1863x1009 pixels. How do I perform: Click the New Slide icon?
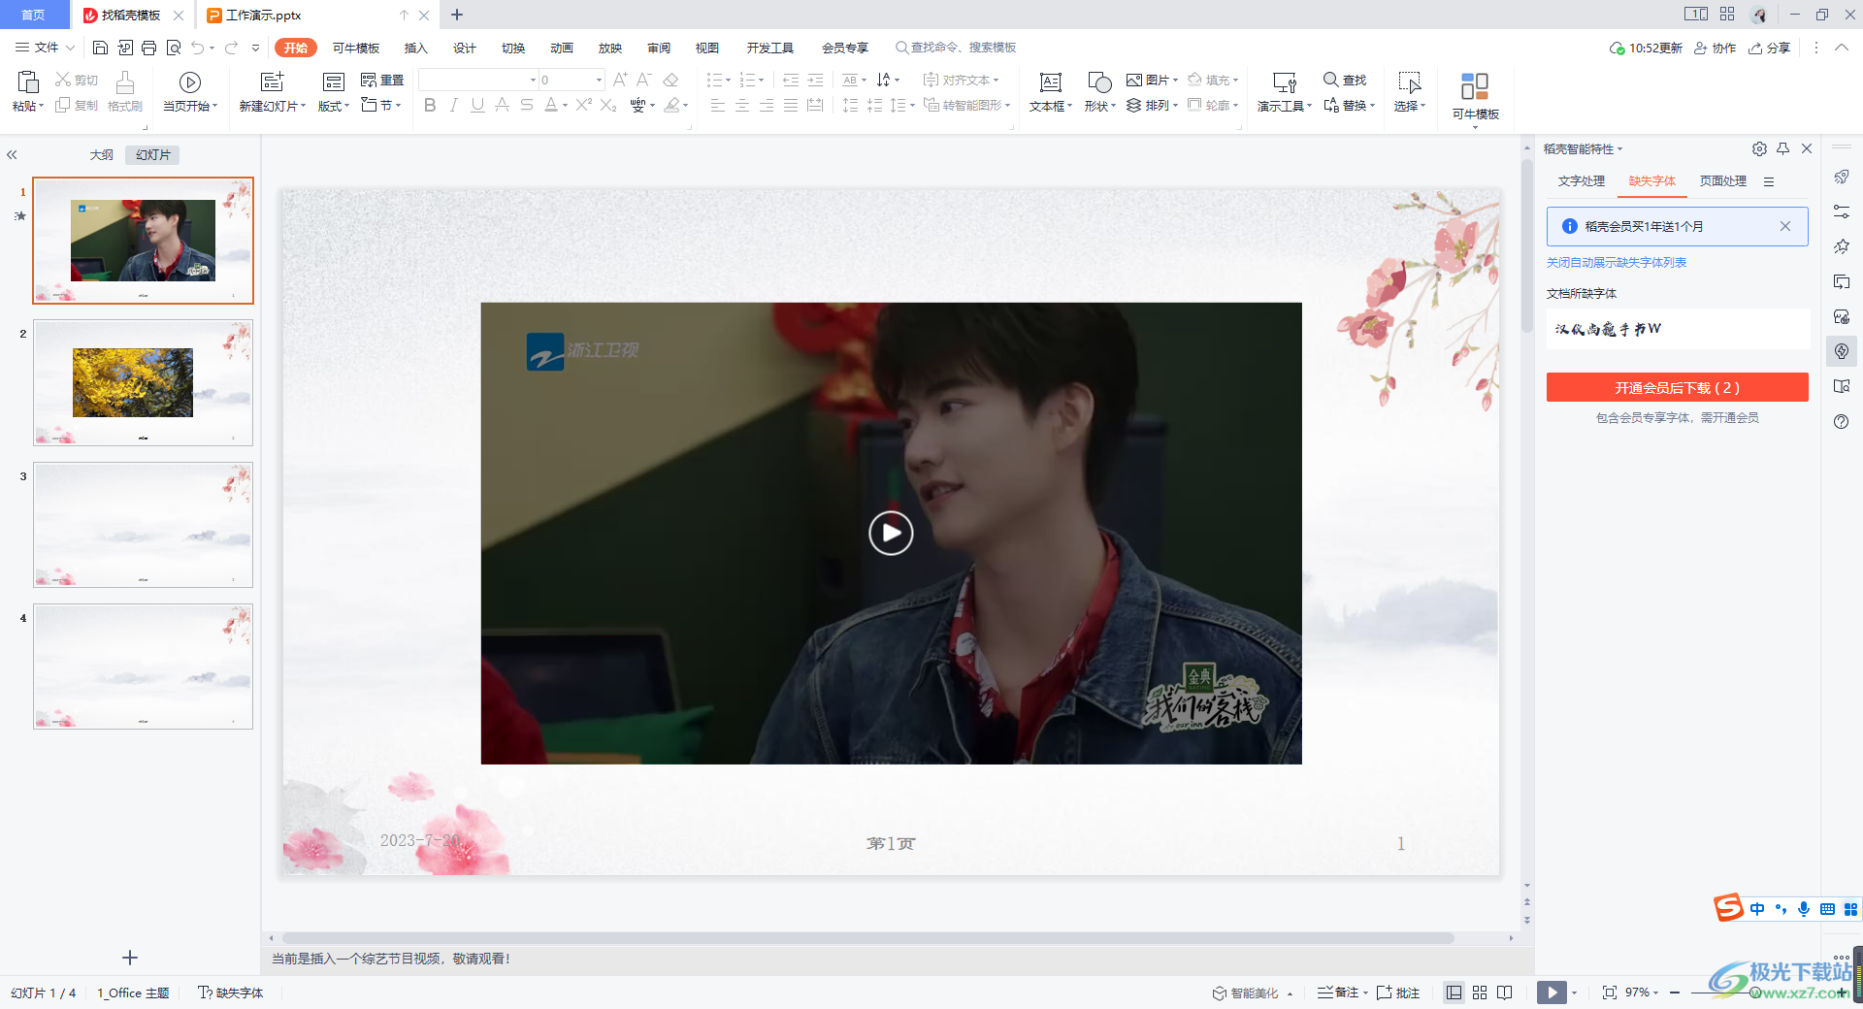(x=273, y=82)
